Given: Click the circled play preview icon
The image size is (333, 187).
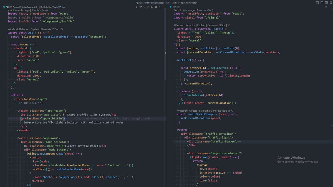Looking at the screenshot, I should [x=152, y=7].
